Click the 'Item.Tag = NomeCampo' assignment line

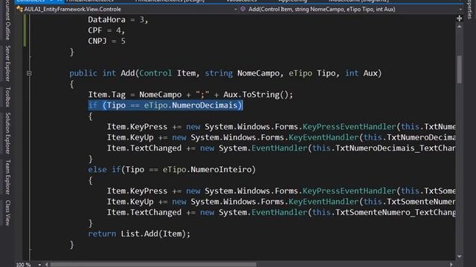click(x=190, y=95)
